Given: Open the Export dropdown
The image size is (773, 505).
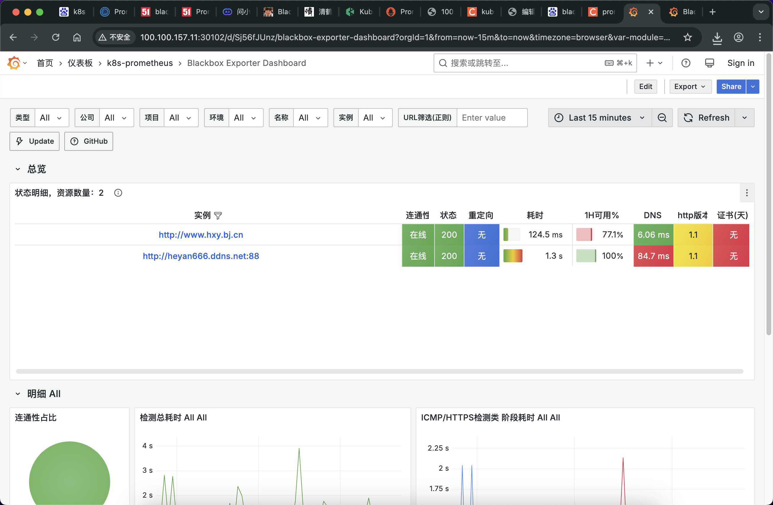Looking at the screenshot, I should pyautogui.click(x=690, y=87).
